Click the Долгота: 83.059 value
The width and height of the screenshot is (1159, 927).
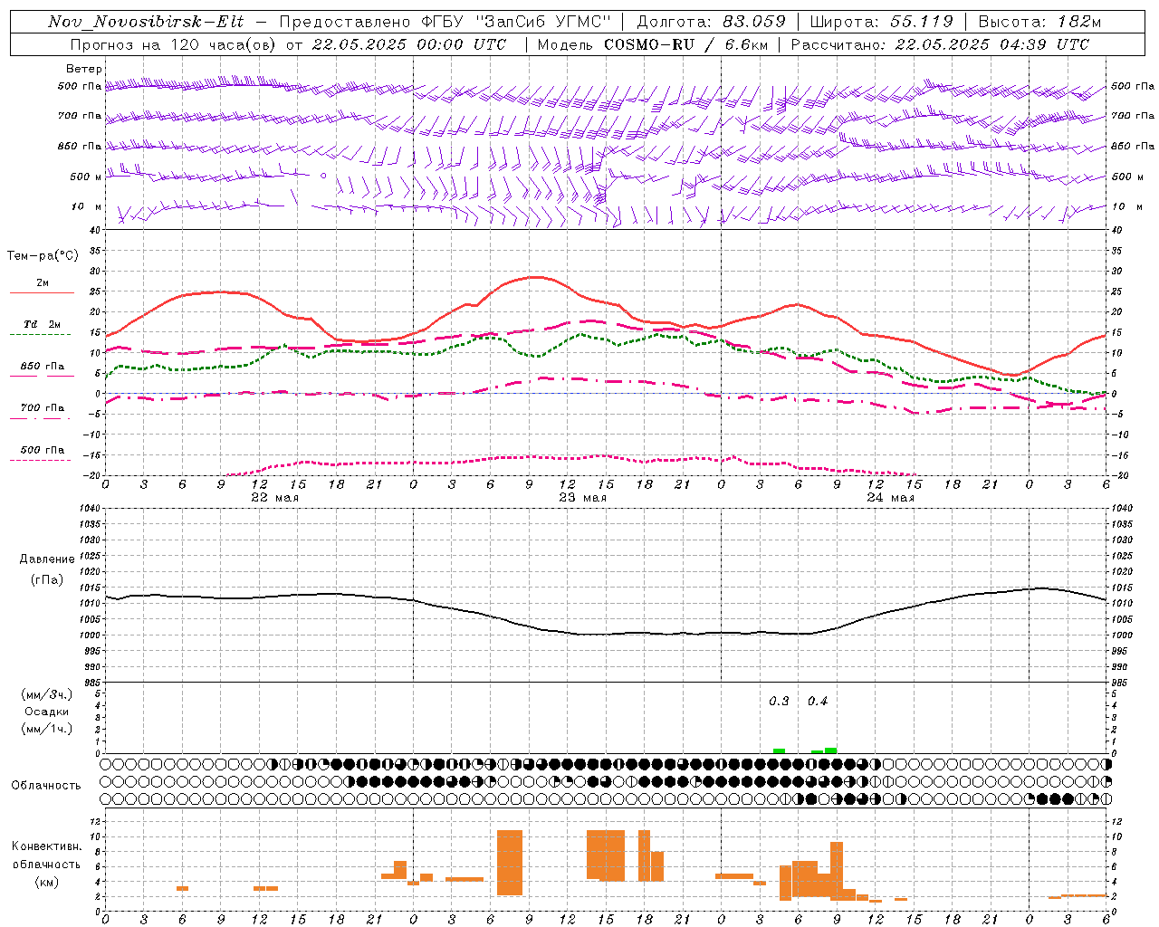(711, 22)
